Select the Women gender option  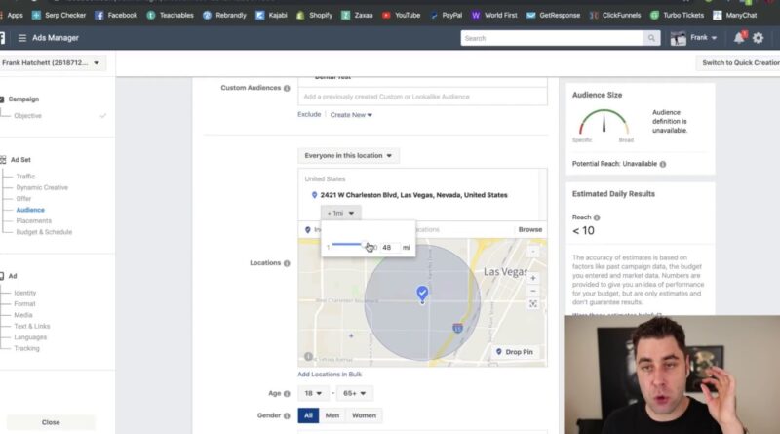pos(364,415)
